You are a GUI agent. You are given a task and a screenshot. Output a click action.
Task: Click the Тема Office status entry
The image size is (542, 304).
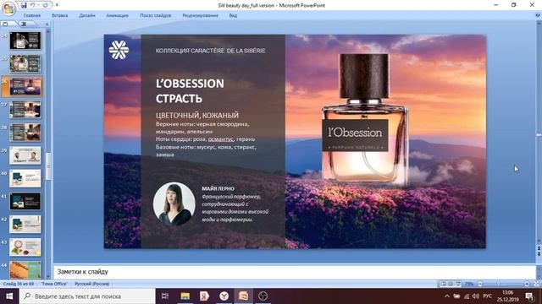pos(54,284)
